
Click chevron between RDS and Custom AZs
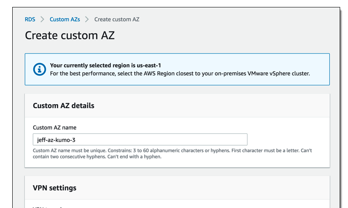pos(42,19)
